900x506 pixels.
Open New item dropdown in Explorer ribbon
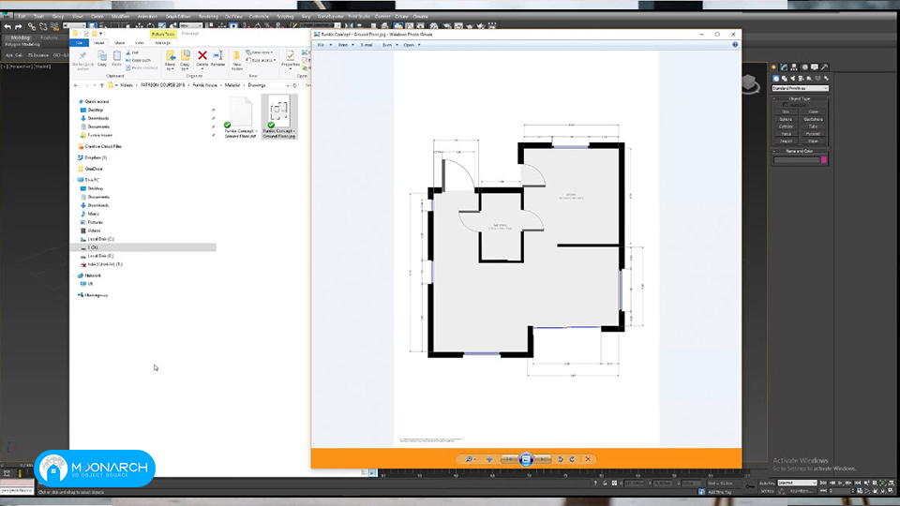[260, 52]
